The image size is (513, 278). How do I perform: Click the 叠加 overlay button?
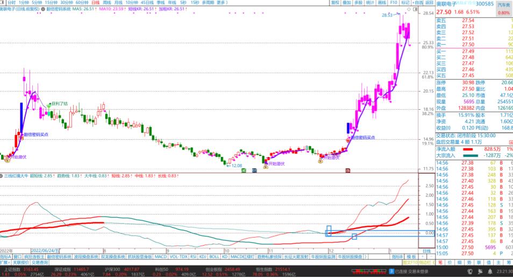[x=347, y=3]
